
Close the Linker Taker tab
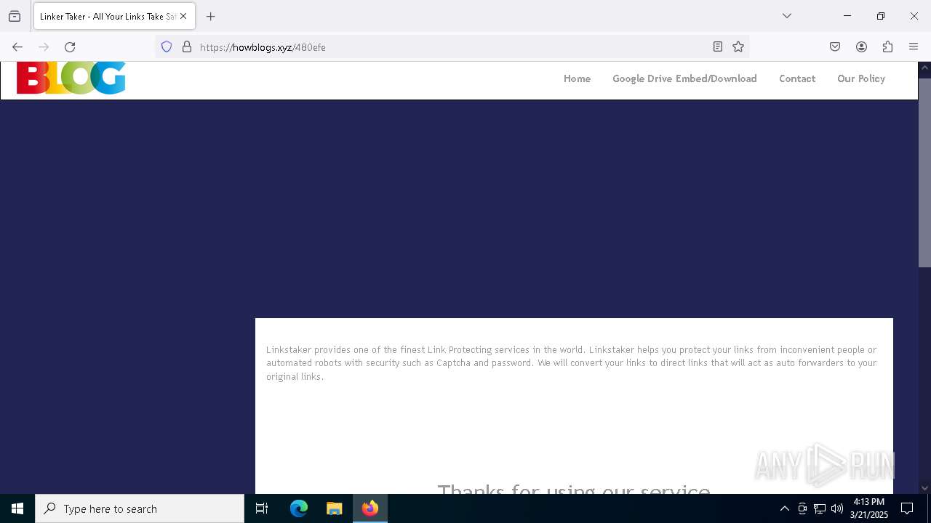pyautogui.click(x=183, y=16)
